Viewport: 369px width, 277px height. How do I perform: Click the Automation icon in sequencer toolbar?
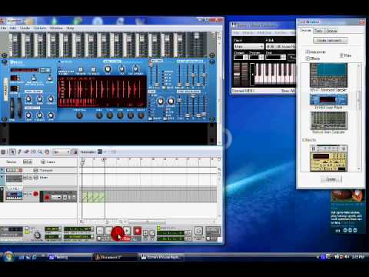click(x=100, y=152)
